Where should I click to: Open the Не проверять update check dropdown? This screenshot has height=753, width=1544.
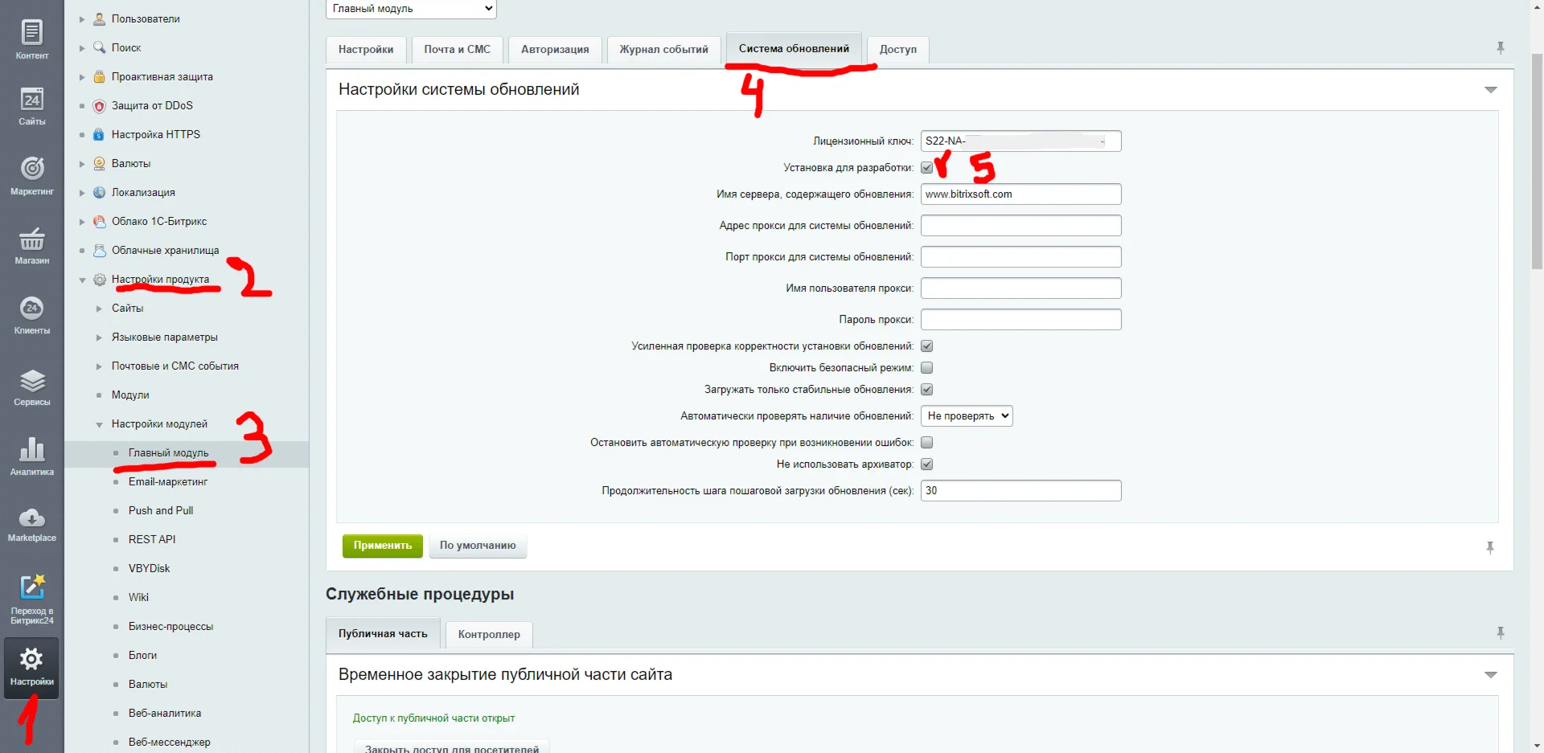coord(967,415)
